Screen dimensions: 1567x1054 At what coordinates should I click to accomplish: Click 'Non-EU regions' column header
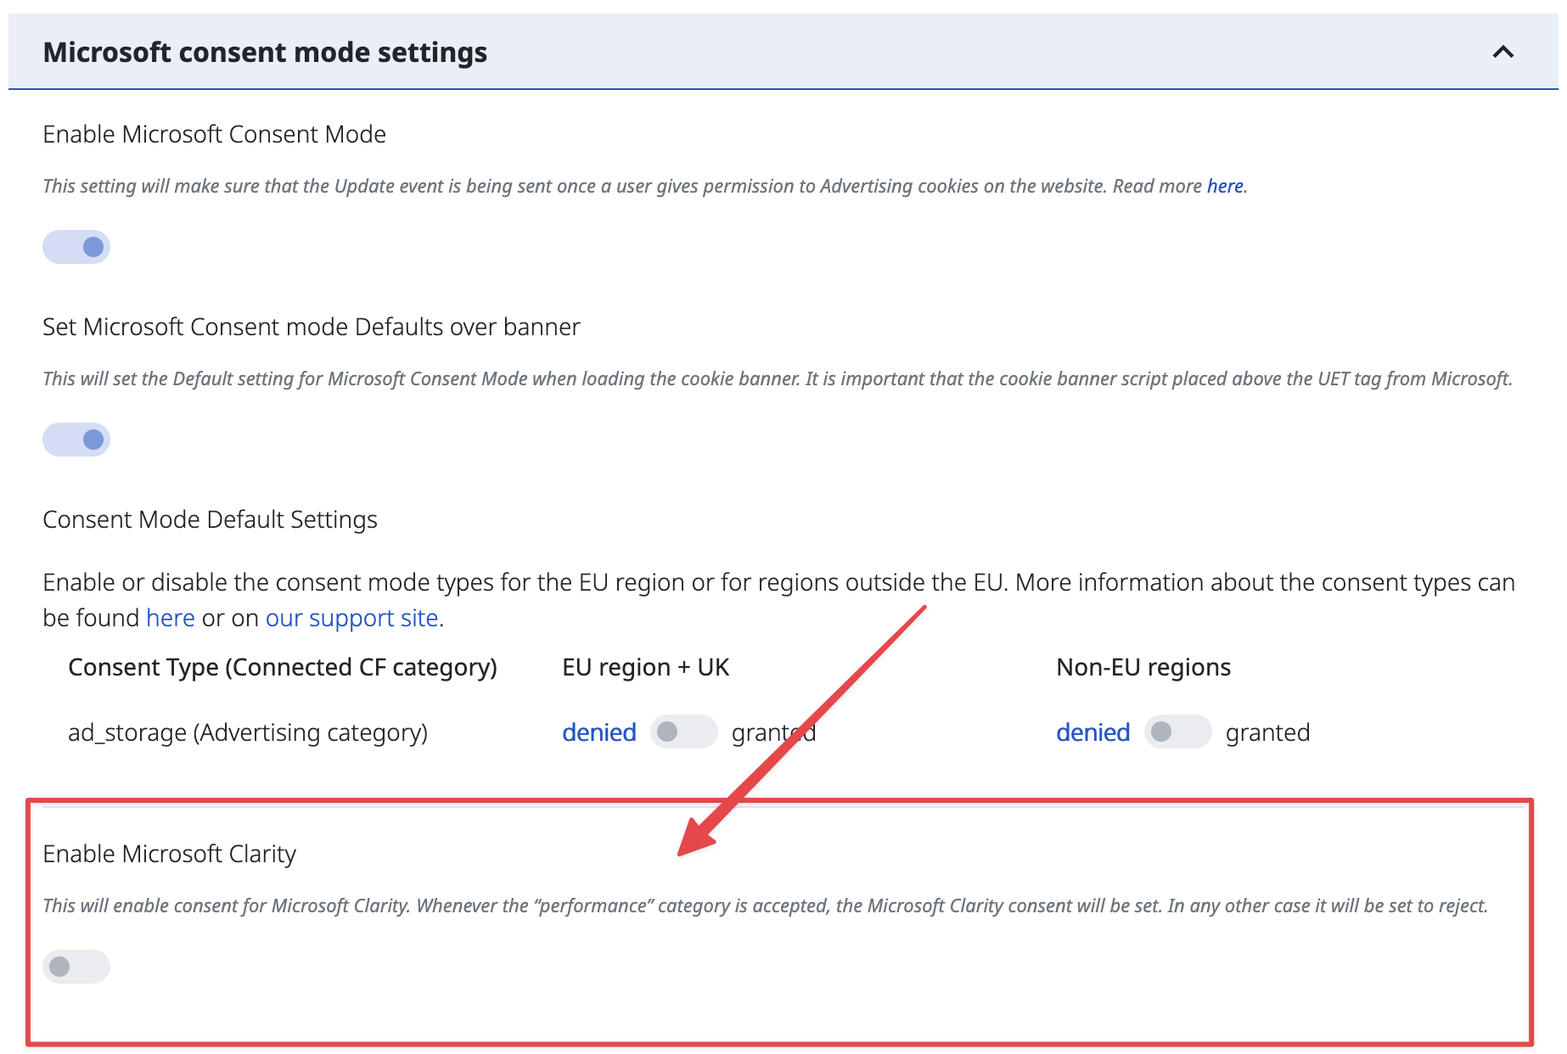[1143, 668]
